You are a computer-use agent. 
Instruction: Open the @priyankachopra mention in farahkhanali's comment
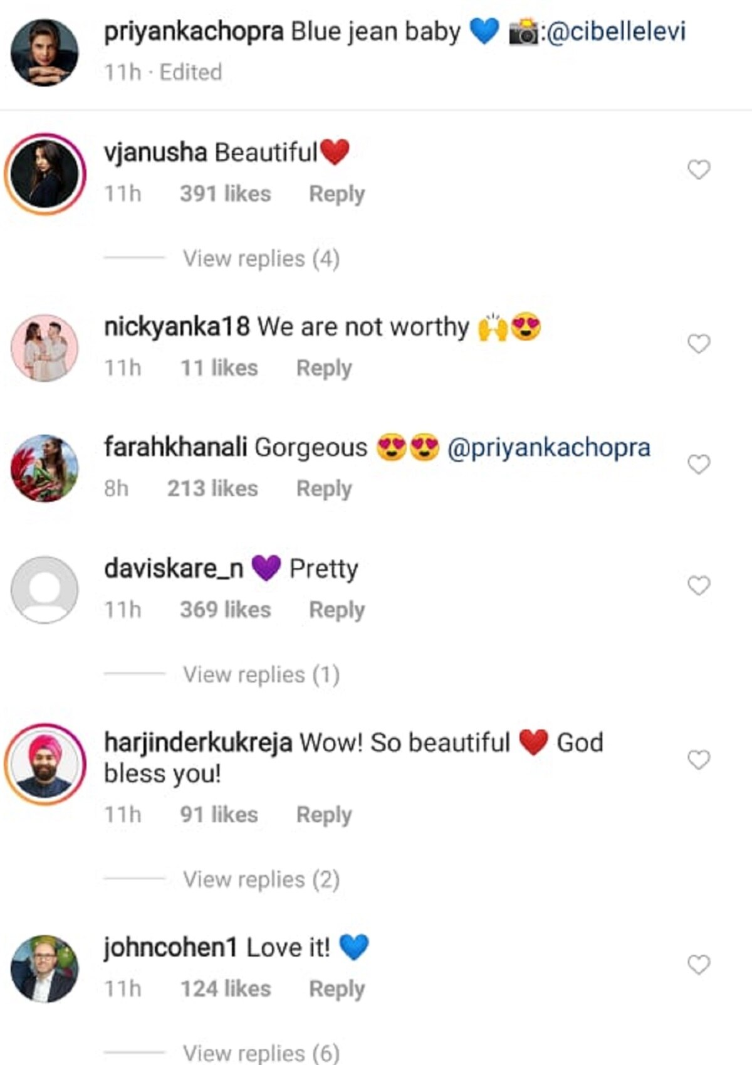point(548,448)
